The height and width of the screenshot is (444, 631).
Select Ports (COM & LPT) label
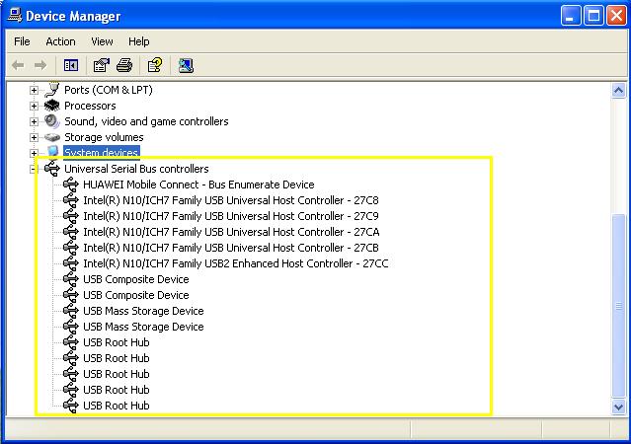click(x=109, y=90)
